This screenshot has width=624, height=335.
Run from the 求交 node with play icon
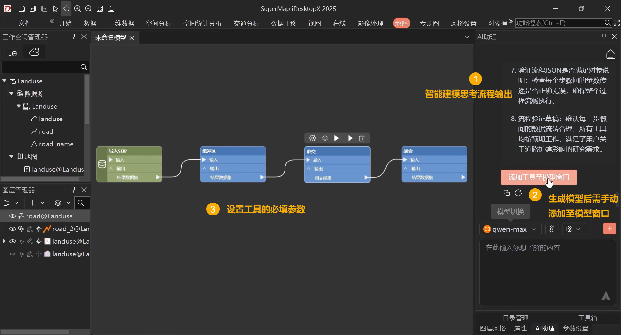350,138
